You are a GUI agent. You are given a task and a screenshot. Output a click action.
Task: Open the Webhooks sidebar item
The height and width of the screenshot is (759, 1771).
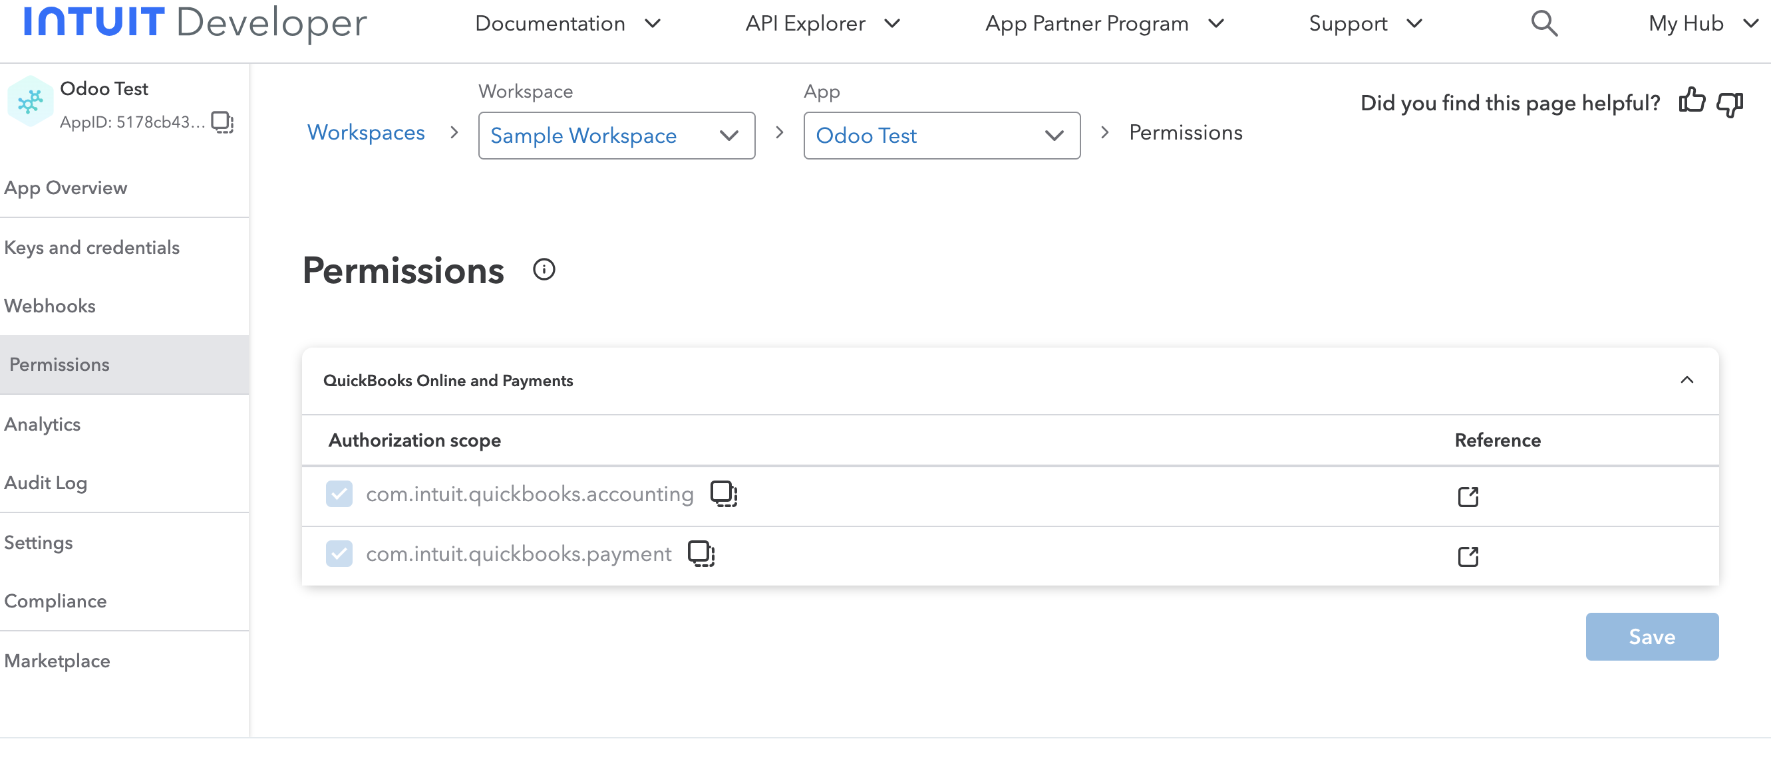[x=124, y=306]
